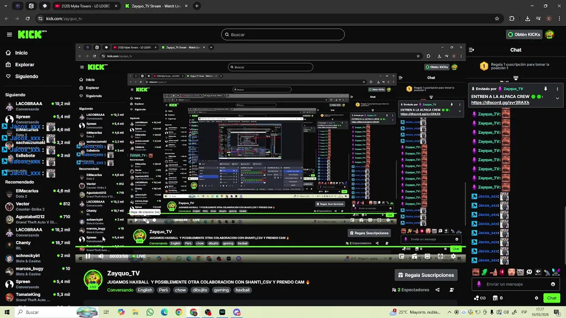Open Vector channel in Recomendado

pos(37,206)
